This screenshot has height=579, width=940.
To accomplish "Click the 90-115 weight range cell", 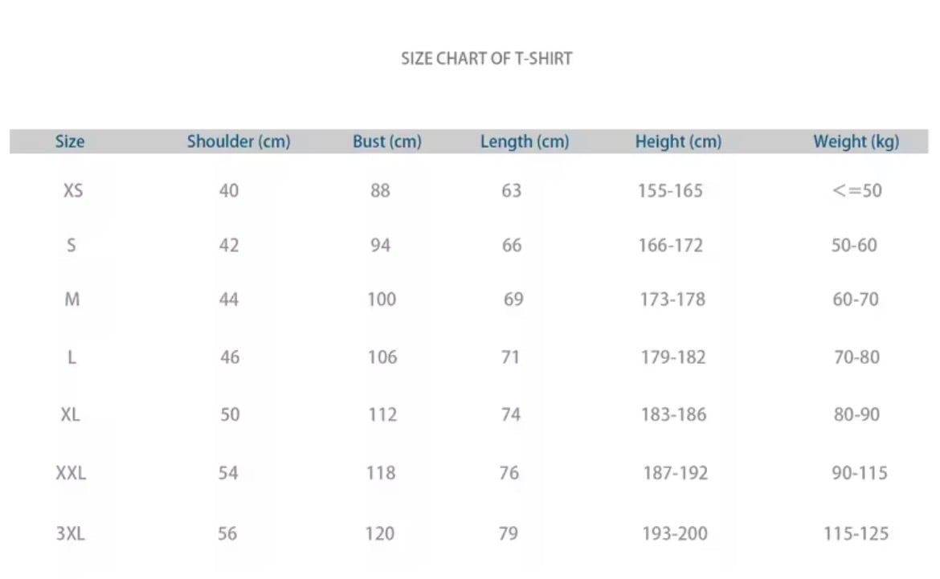I will (x=859, y=473).
